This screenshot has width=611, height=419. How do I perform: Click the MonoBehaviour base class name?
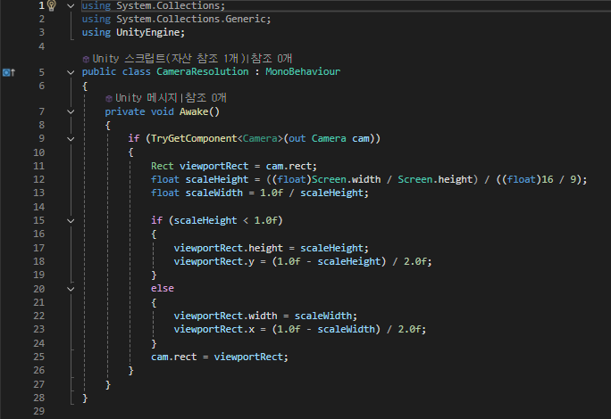click(x=303, y=71)
